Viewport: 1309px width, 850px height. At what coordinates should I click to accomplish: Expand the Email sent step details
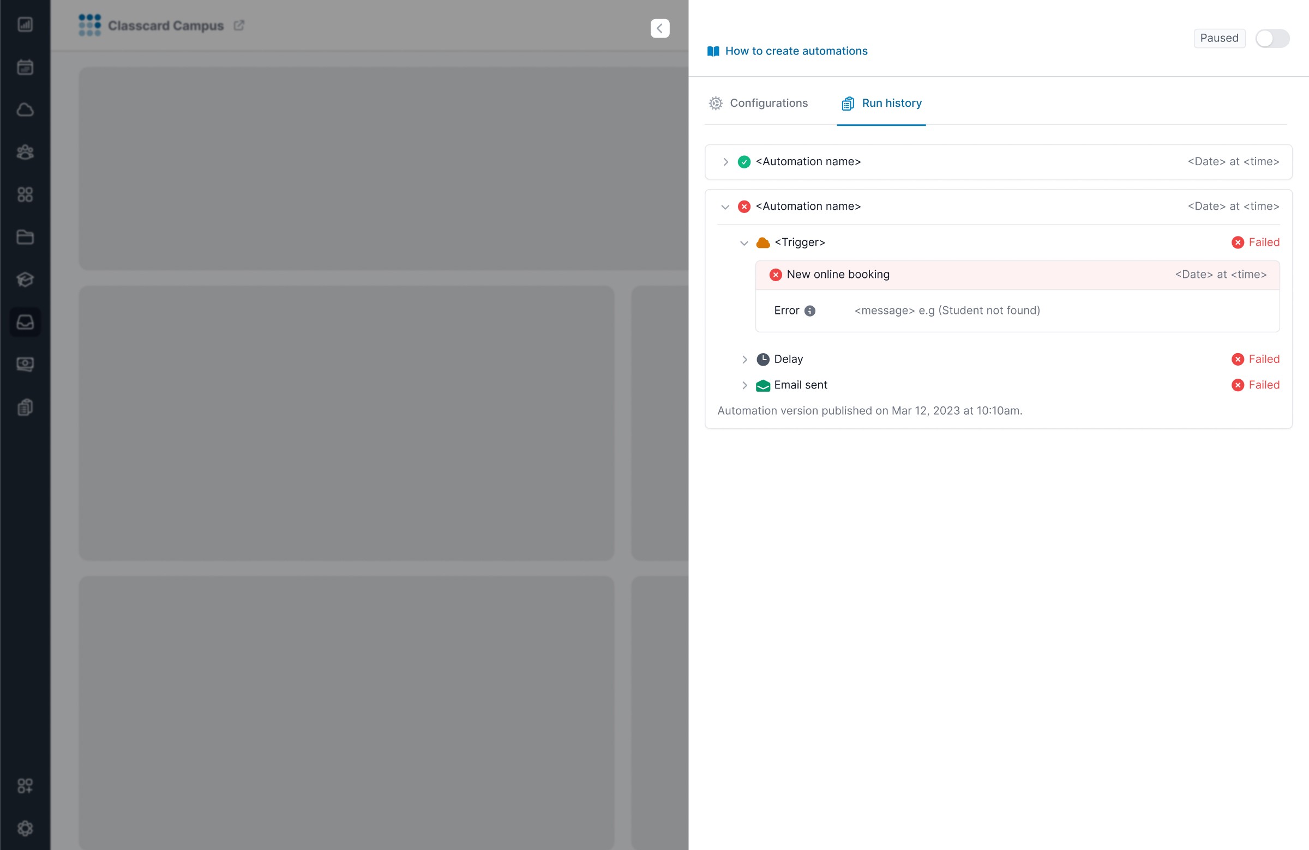click(x=744, y=385)
